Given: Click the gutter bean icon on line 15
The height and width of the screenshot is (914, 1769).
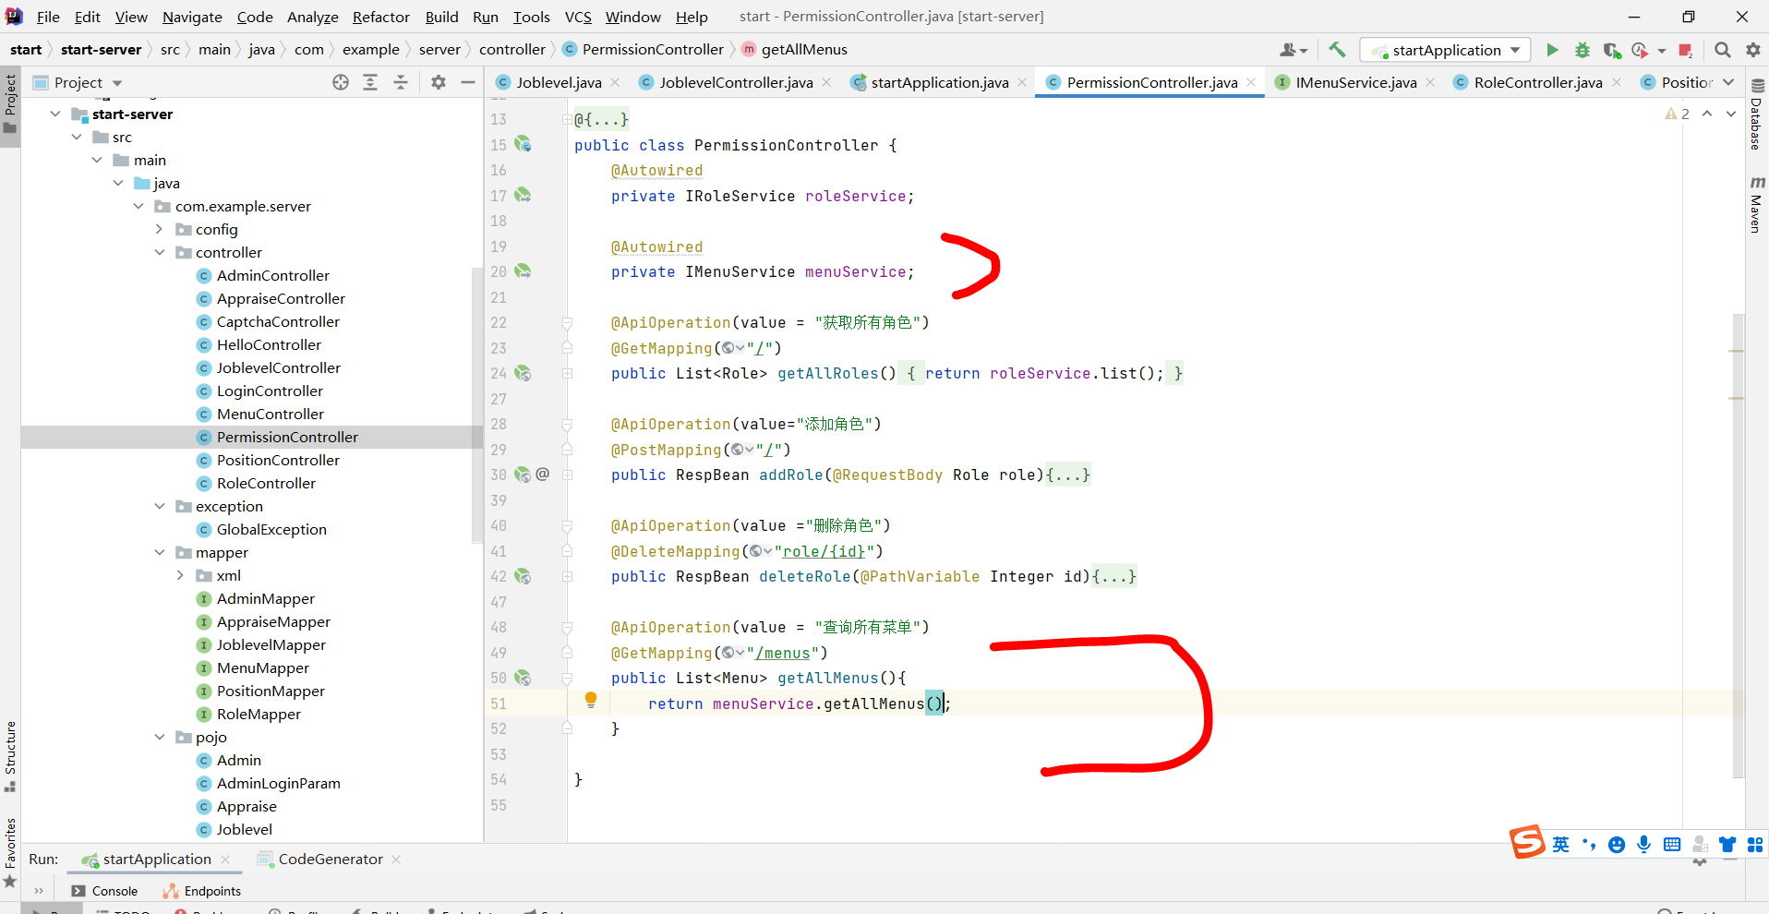Looking at the screenshot, I should pos(523,144).
